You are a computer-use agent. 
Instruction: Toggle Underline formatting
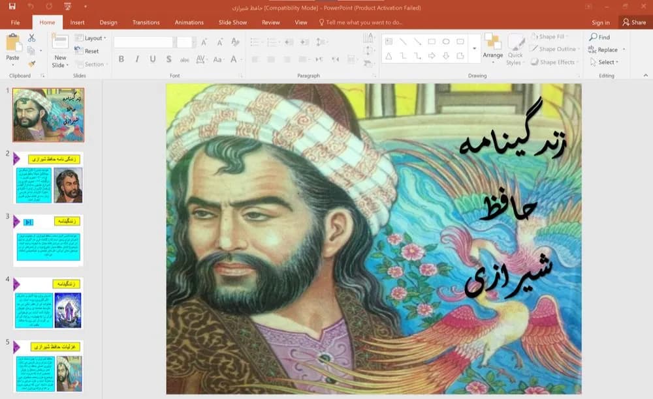click(153, 59)
